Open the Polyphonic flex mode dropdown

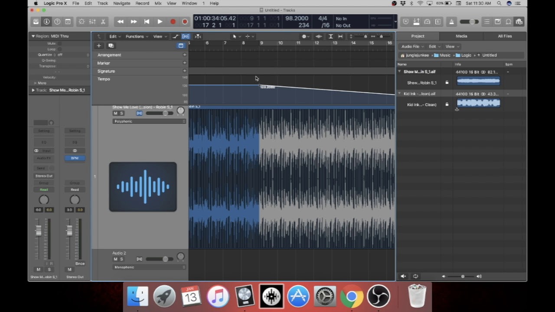pyautogui.click(x=149, y=121)
